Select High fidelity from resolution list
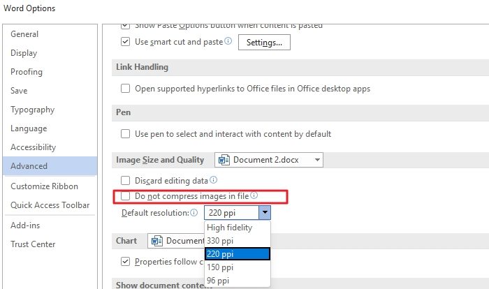 tap(230, 228)
